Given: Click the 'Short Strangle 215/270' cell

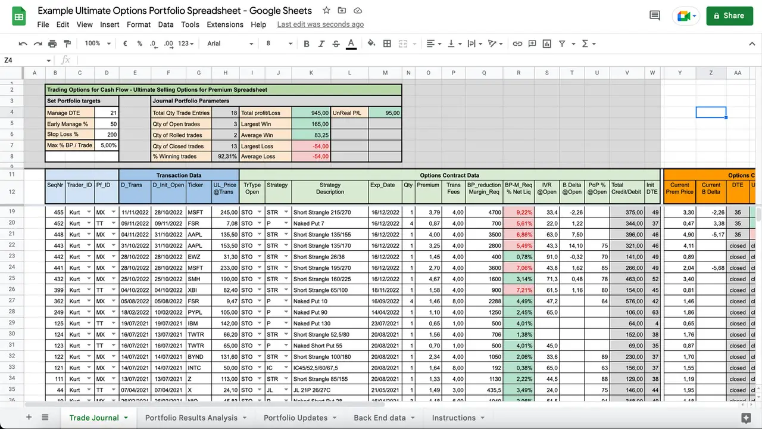Looking at the screenshot, I should click(x=330, y=212).
